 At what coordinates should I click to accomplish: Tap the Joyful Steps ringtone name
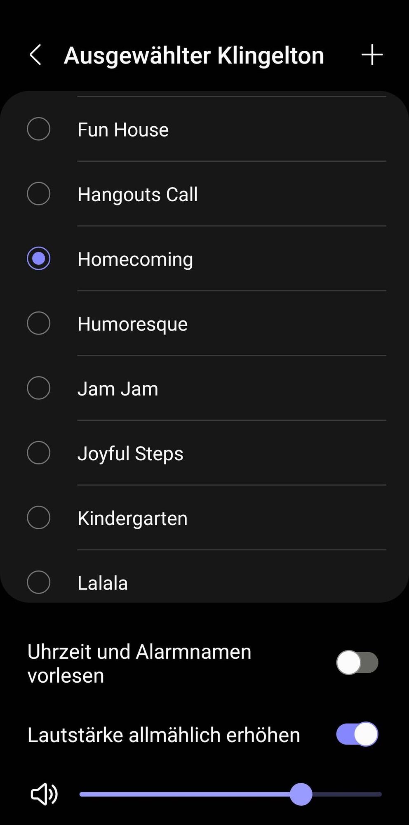pos(130,454)
